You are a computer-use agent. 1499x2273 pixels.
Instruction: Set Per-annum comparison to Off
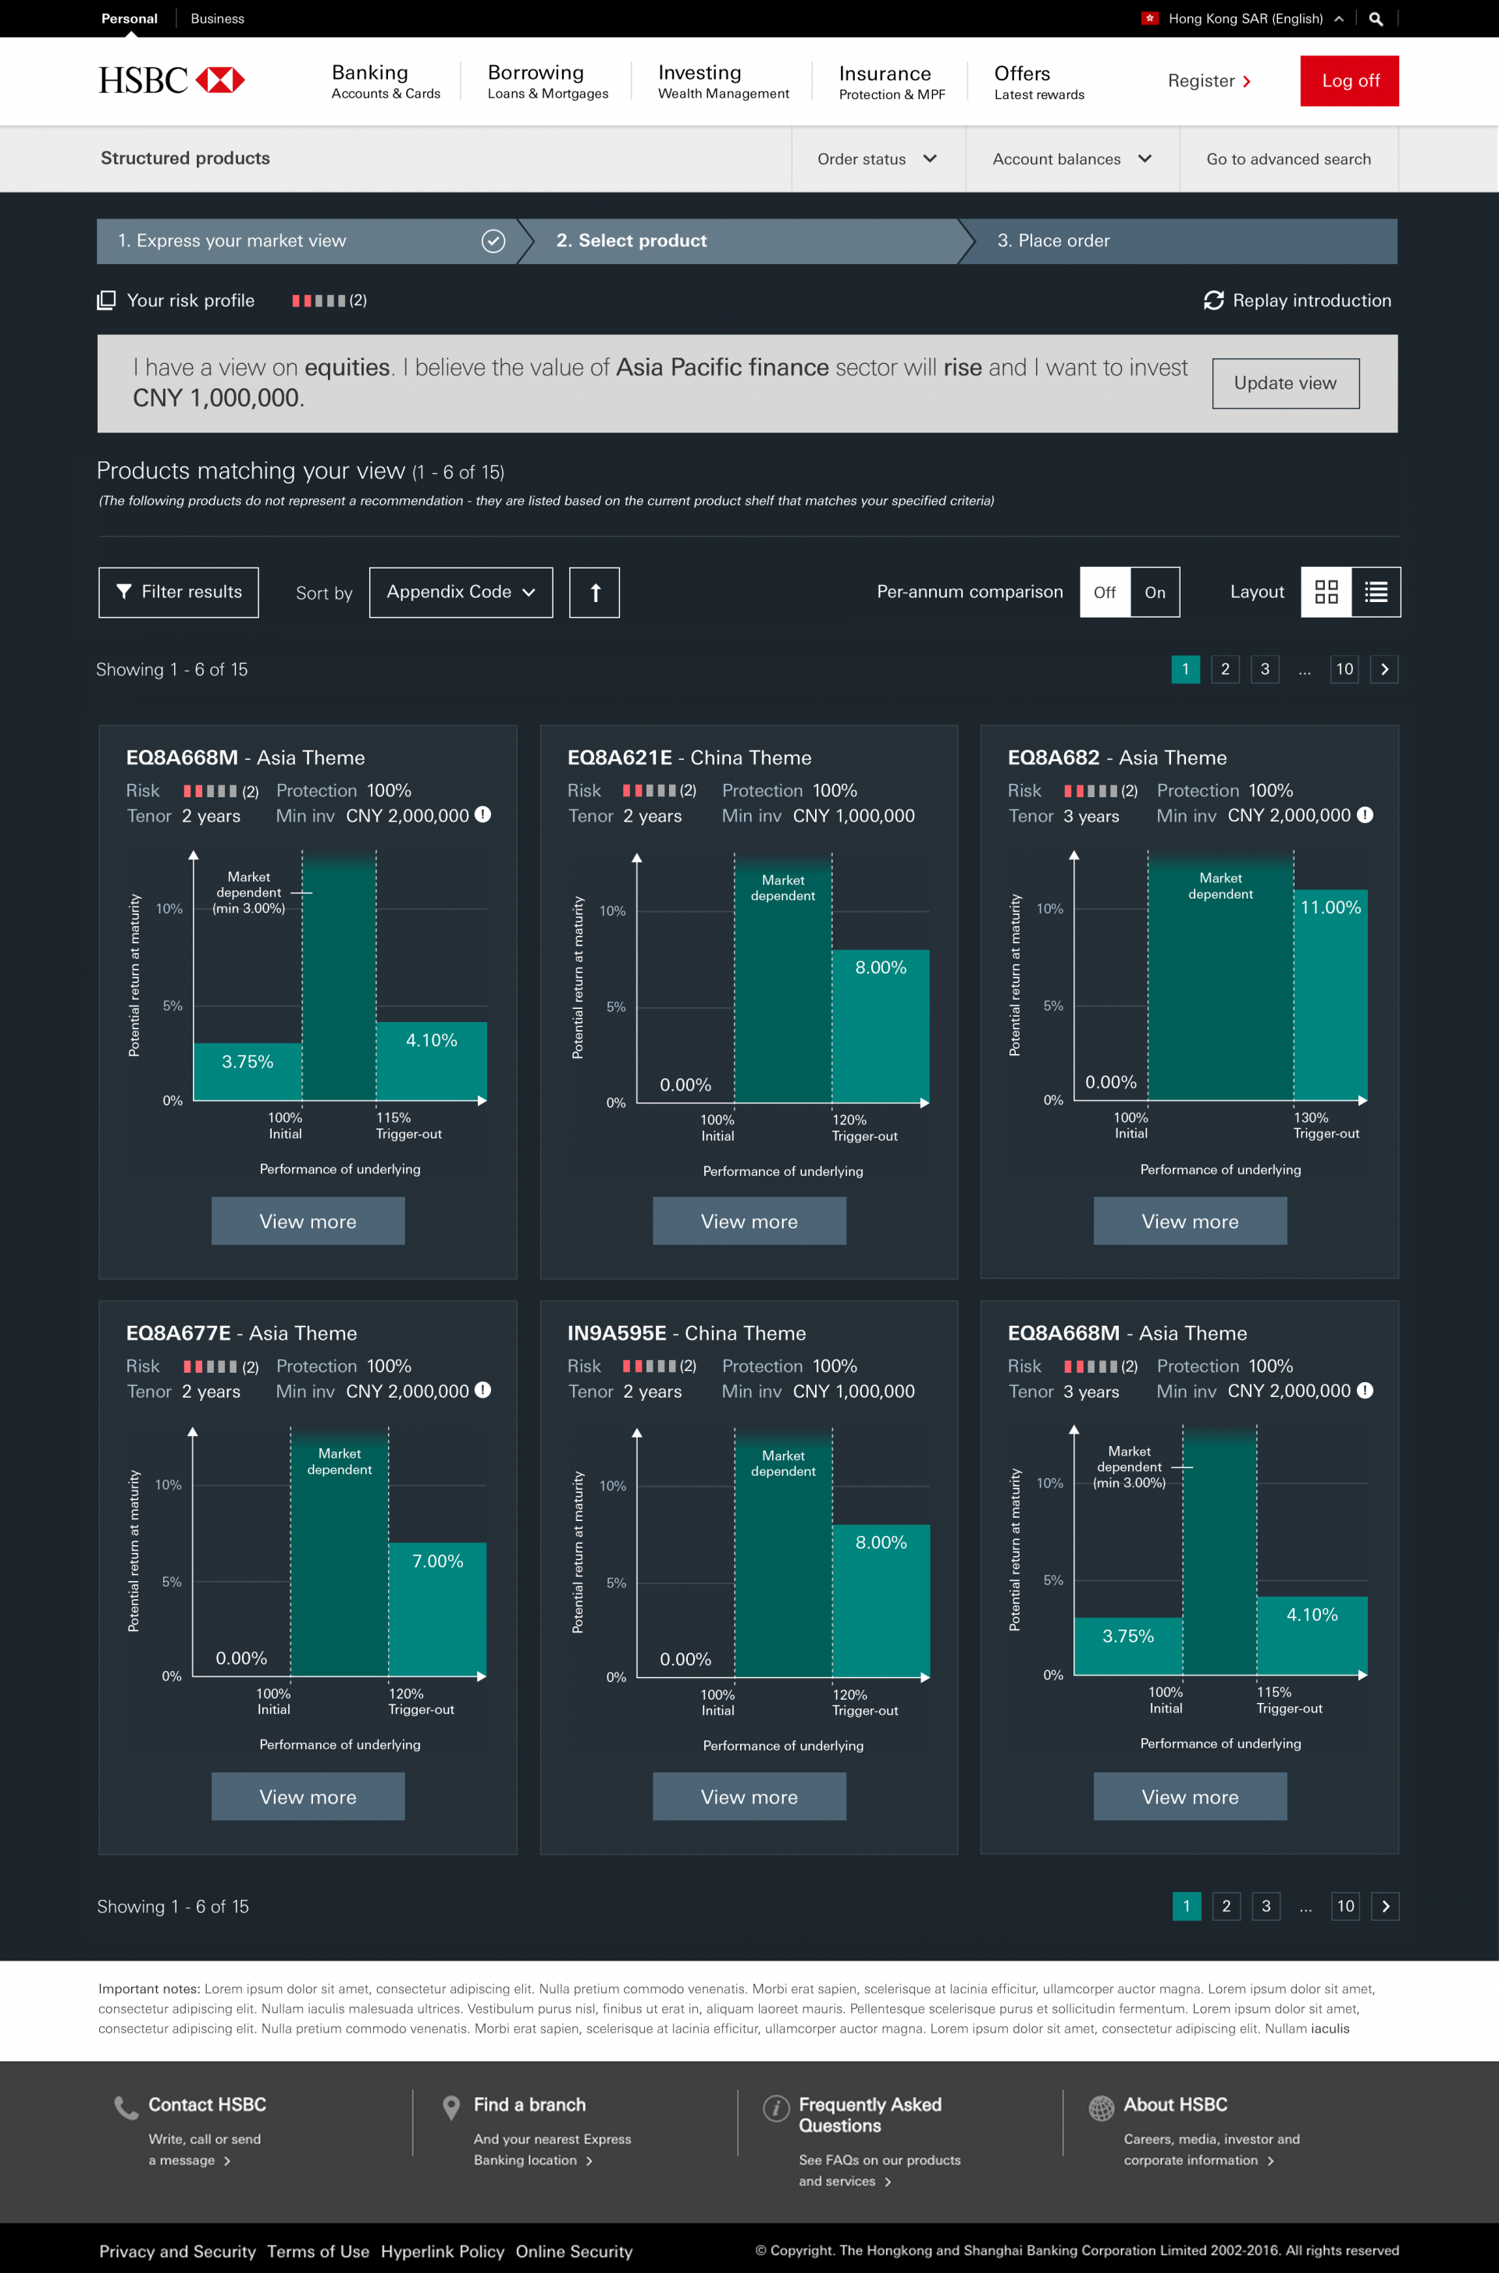(x=1104, y=593)
